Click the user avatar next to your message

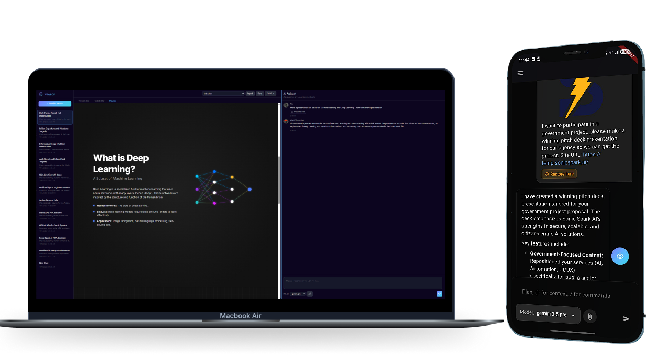pyautogui.click(x=286, y=104)
